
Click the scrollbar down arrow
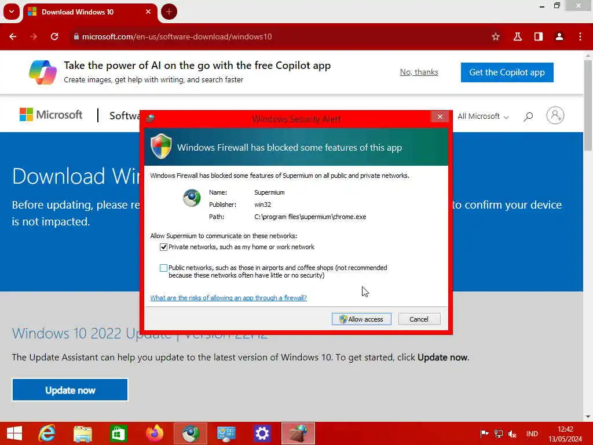(588, 417)
